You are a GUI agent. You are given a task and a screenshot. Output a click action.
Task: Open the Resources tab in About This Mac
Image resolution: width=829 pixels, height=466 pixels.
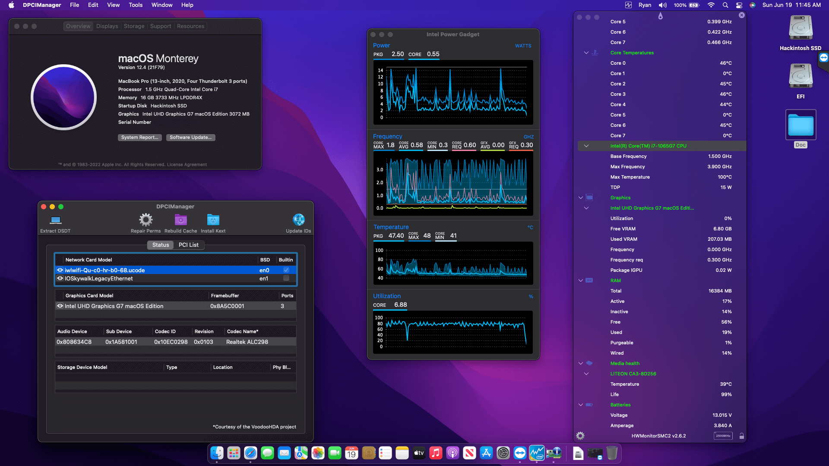(x=190, y=26)
